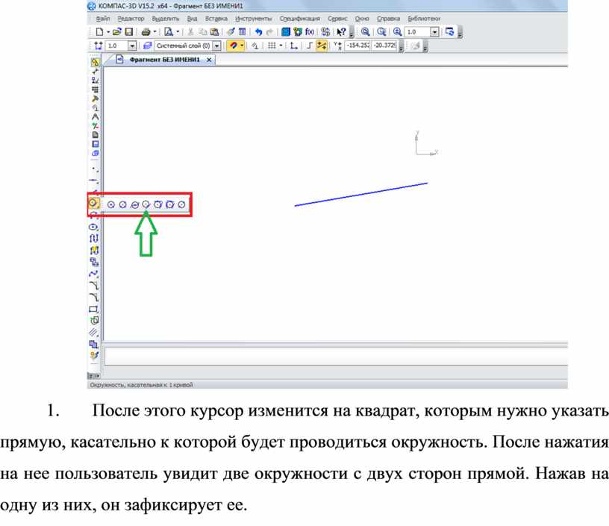The image size is (609, 526).
Task: Open the Системный слой (0) layer dropdown
Action: [217, 46]
